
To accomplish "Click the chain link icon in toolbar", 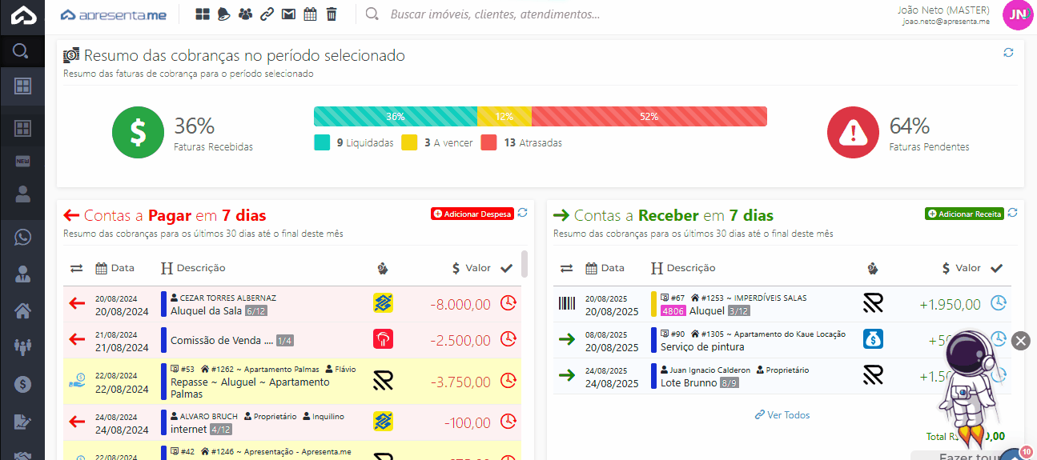I will click(x=267, y=14).
